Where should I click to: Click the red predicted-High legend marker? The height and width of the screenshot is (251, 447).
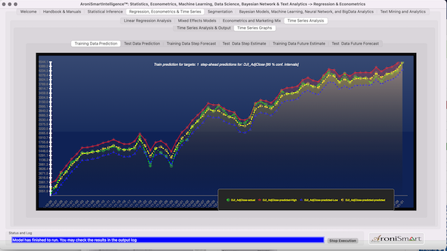coord(259,200)
